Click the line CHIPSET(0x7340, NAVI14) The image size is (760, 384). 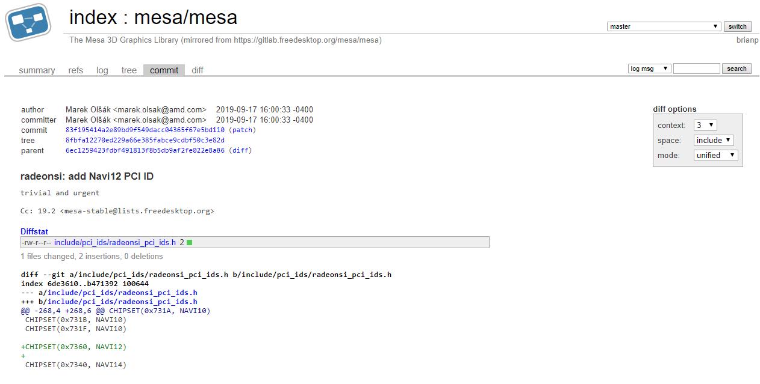click(x=76, y=365)
